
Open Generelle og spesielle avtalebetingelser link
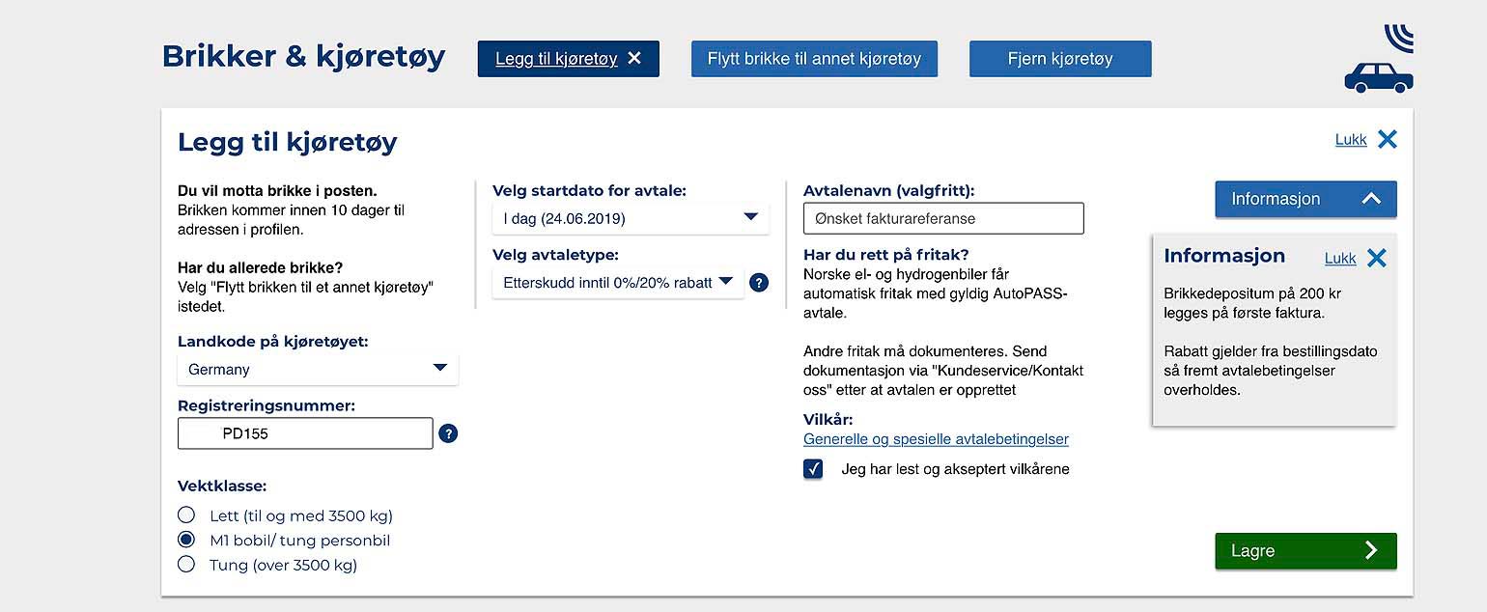coord(936,439)
